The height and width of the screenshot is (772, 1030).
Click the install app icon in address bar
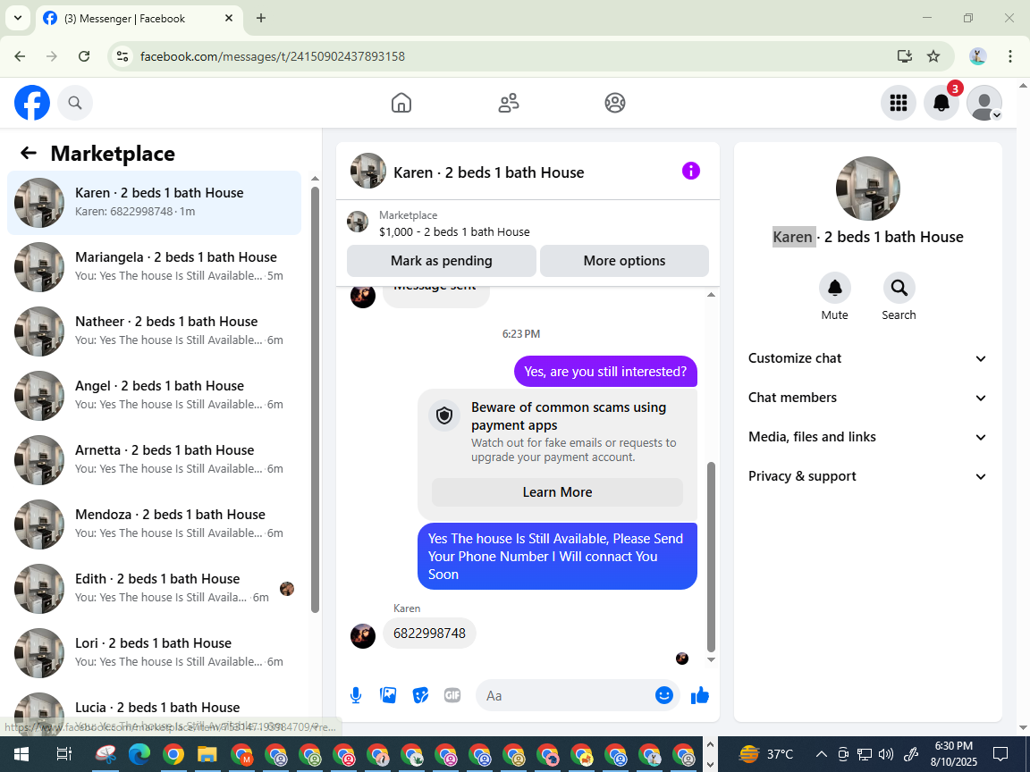coord(905,56)
